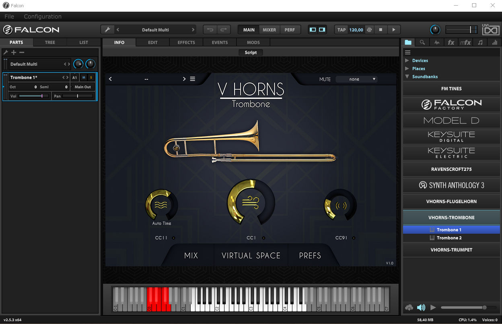Toggle the CC11 indicator dot
This screenshot has width=502, height=324.
(174, 238)
